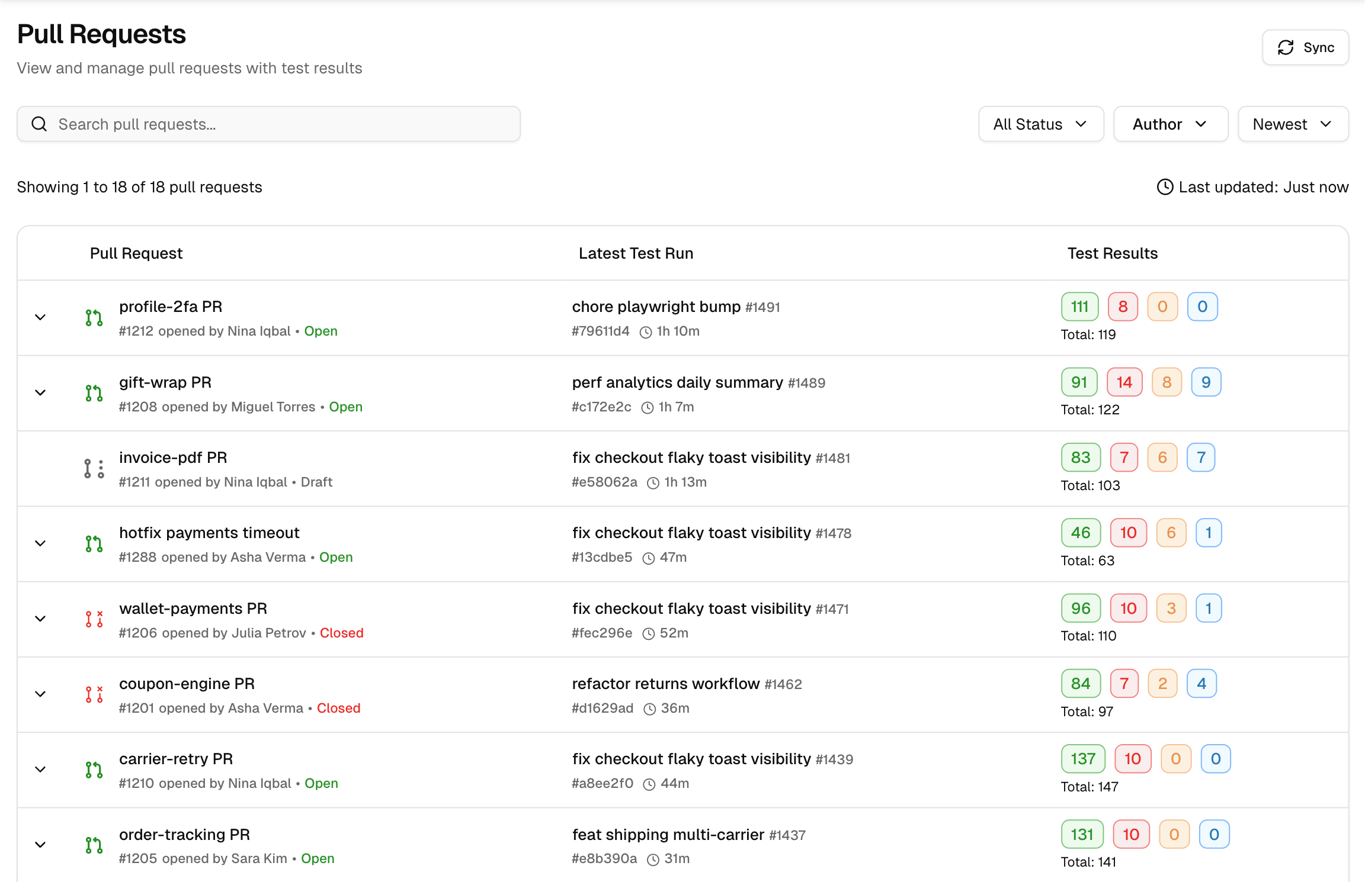Click clock icon next to 44m
The image size is (1365, 882).
[649, 784]
